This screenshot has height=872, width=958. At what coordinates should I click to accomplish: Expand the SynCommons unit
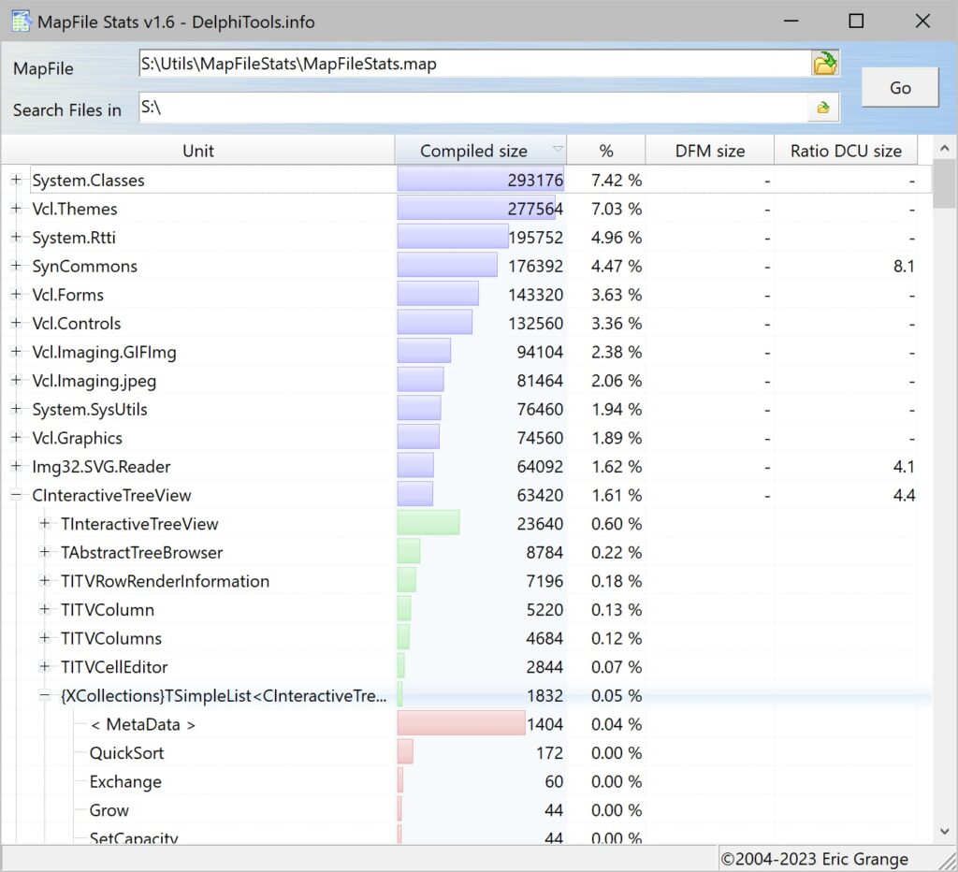[17, 266]
